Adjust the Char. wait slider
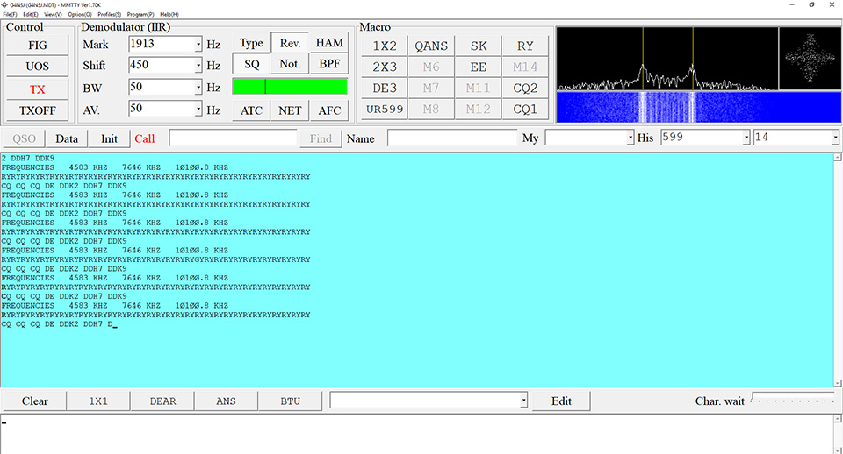 coord(793,398)
